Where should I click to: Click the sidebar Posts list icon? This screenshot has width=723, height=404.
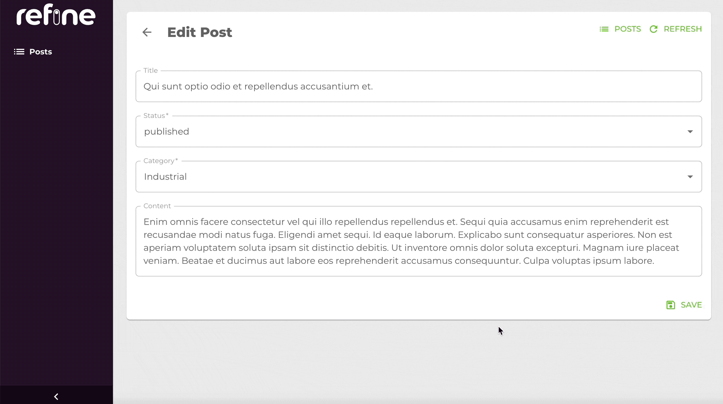pyautogui.click(x=19, y=52)
